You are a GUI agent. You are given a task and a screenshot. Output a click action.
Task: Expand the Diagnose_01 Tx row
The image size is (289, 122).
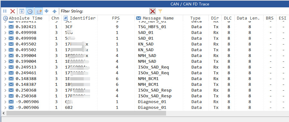(5, 108)
